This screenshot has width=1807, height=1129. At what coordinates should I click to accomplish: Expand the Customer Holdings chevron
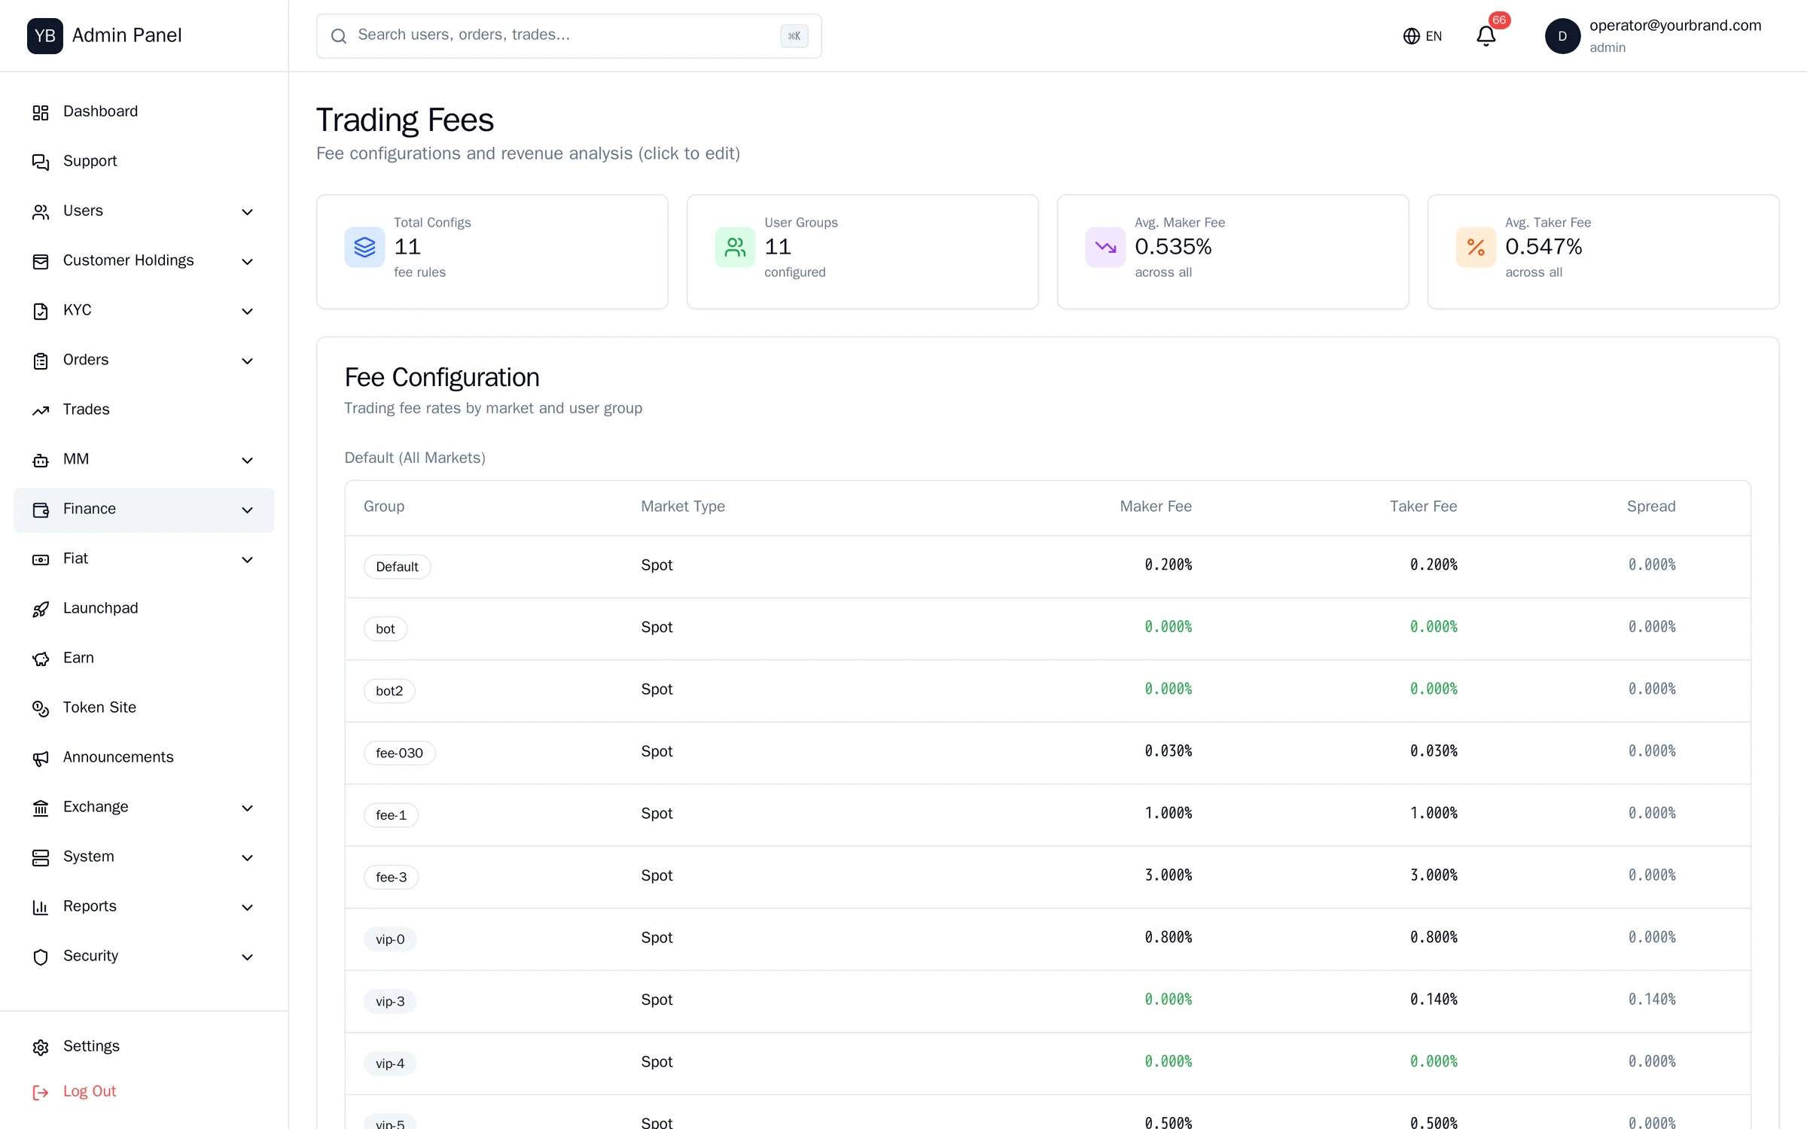pyautogui.click(x=247, y=261)
